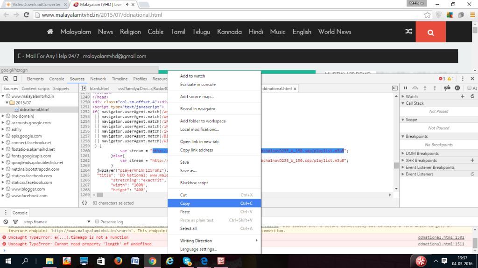The image size is (478, 268).
Task: Open Skype from the taskbar
Action: tap(187, 261)
